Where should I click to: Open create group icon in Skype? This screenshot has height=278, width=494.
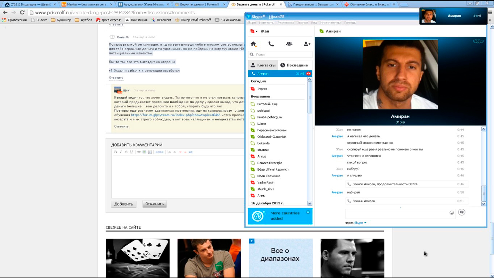[x=289, y=44]
